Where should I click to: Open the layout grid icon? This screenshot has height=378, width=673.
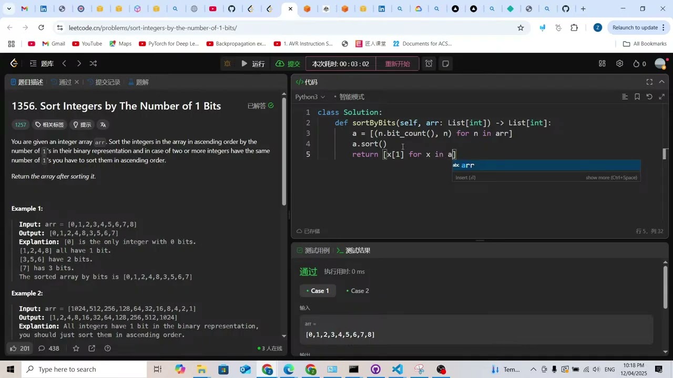[602, 64]
